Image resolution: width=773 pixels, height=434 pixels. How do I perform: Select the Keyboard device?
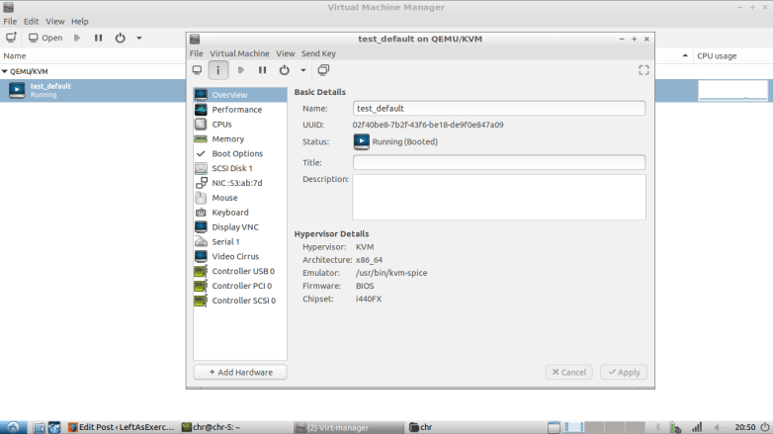pyautogui.click(x=240, y=213)
